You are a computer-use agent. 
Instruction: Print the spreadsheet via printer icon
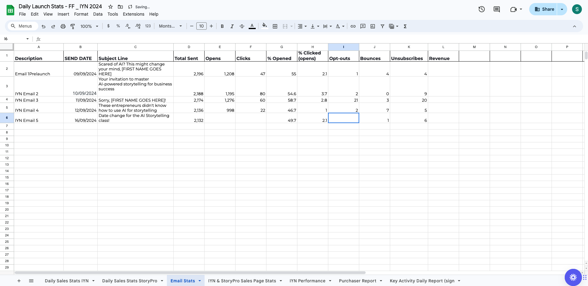tap(63, 26)
